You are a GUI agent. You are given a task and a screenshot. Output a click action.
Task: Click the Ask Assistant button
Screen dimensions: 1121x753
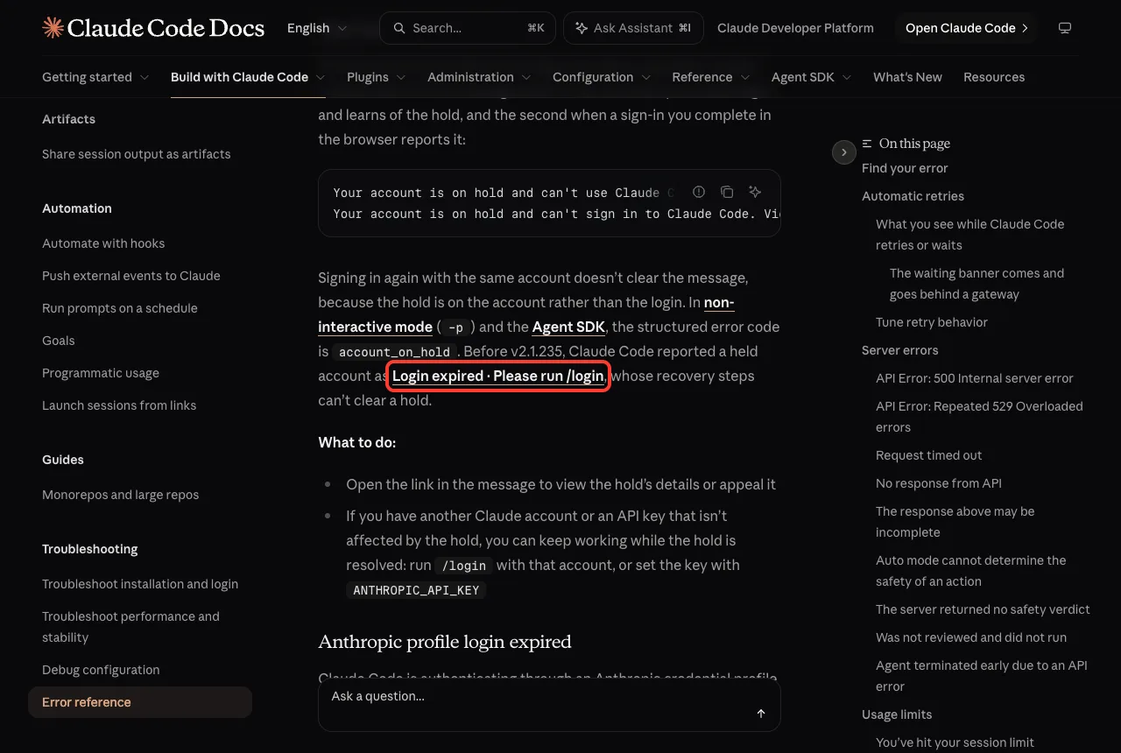coord(633,28)
